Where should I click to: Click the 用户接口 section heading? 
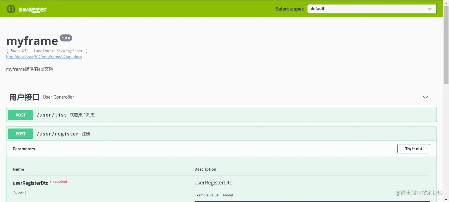(24, 97)
